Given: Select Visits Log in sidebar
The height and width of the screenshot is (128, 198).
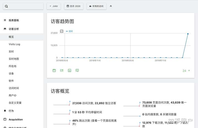Looking at the screenshot, I should tap(14, 44).
